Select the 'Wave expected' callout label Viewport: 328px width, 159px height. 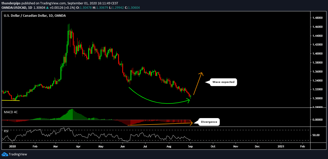pyautogui.click(x=223, y=82)
